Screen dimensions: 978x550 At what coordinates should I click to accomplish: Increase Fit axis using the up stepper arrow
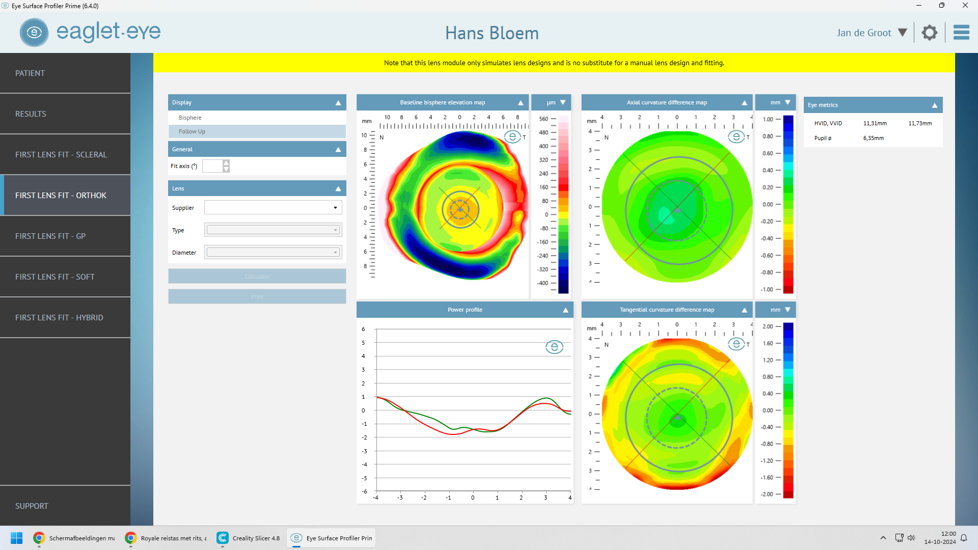coord(226,163)
